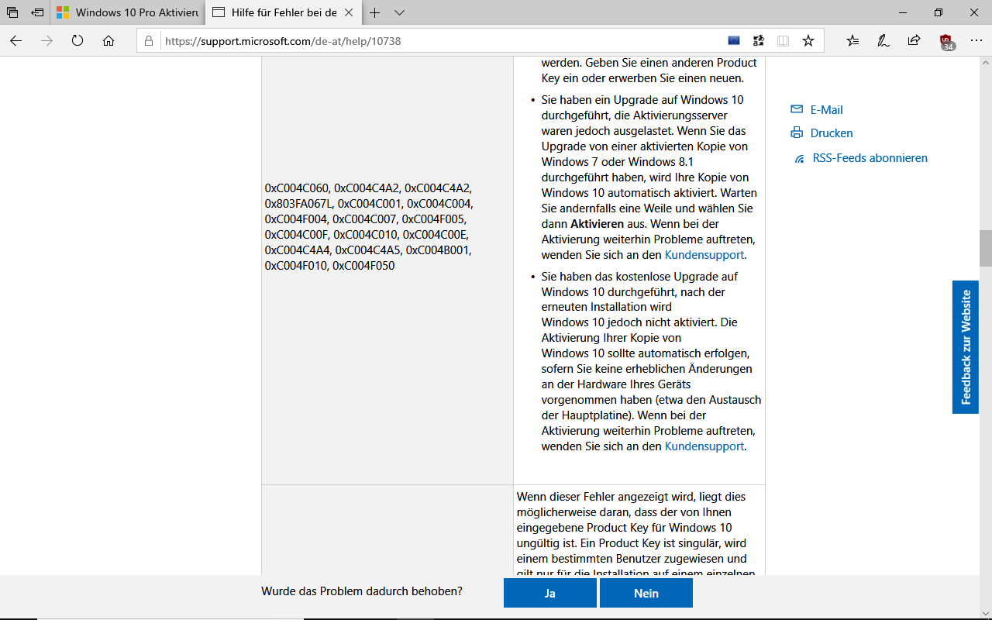Focus the address bar URL field
Screen dimensions: 992x620
tap(438, 41)
